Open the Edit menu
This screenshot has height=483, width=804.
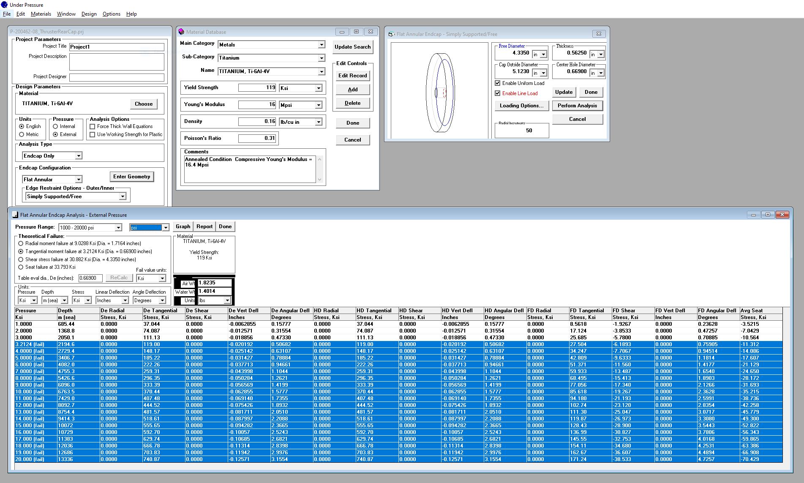[21, 14]
